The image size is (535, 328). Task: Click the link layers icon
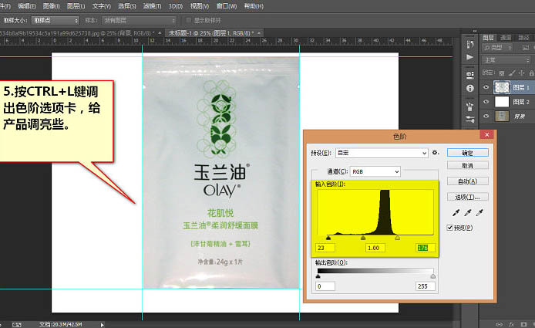coord(500,324)
